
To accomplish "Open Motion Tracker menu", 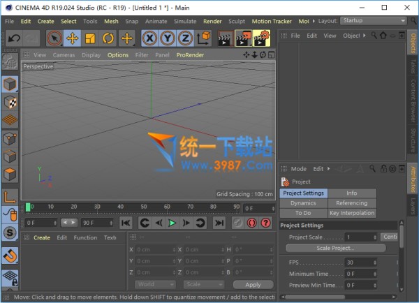I will click(x=272, y=21).
